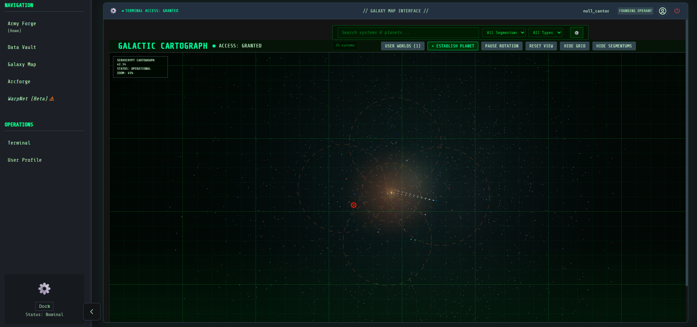Viewport: 697px width, 327px height.
Task: Go to Army Forge home
Action: tap(22, 27)
